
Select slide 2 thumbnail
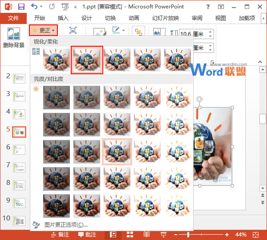point(19,78)
